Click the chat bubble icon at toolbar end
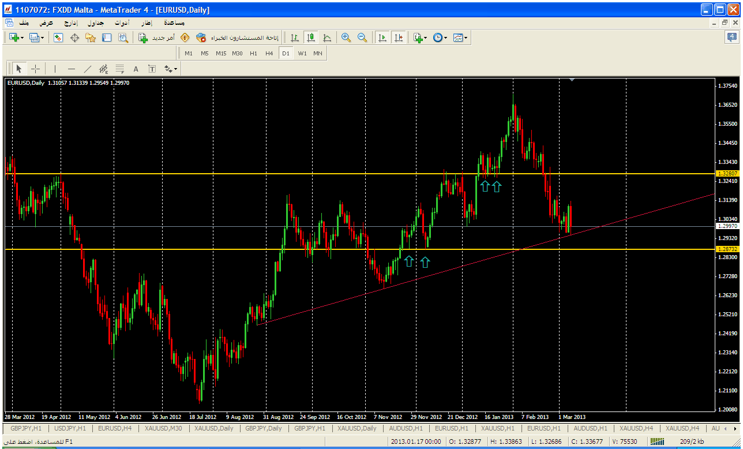This screenshot has height=449, width=743. pyautogui.click(x=731, y=38)
